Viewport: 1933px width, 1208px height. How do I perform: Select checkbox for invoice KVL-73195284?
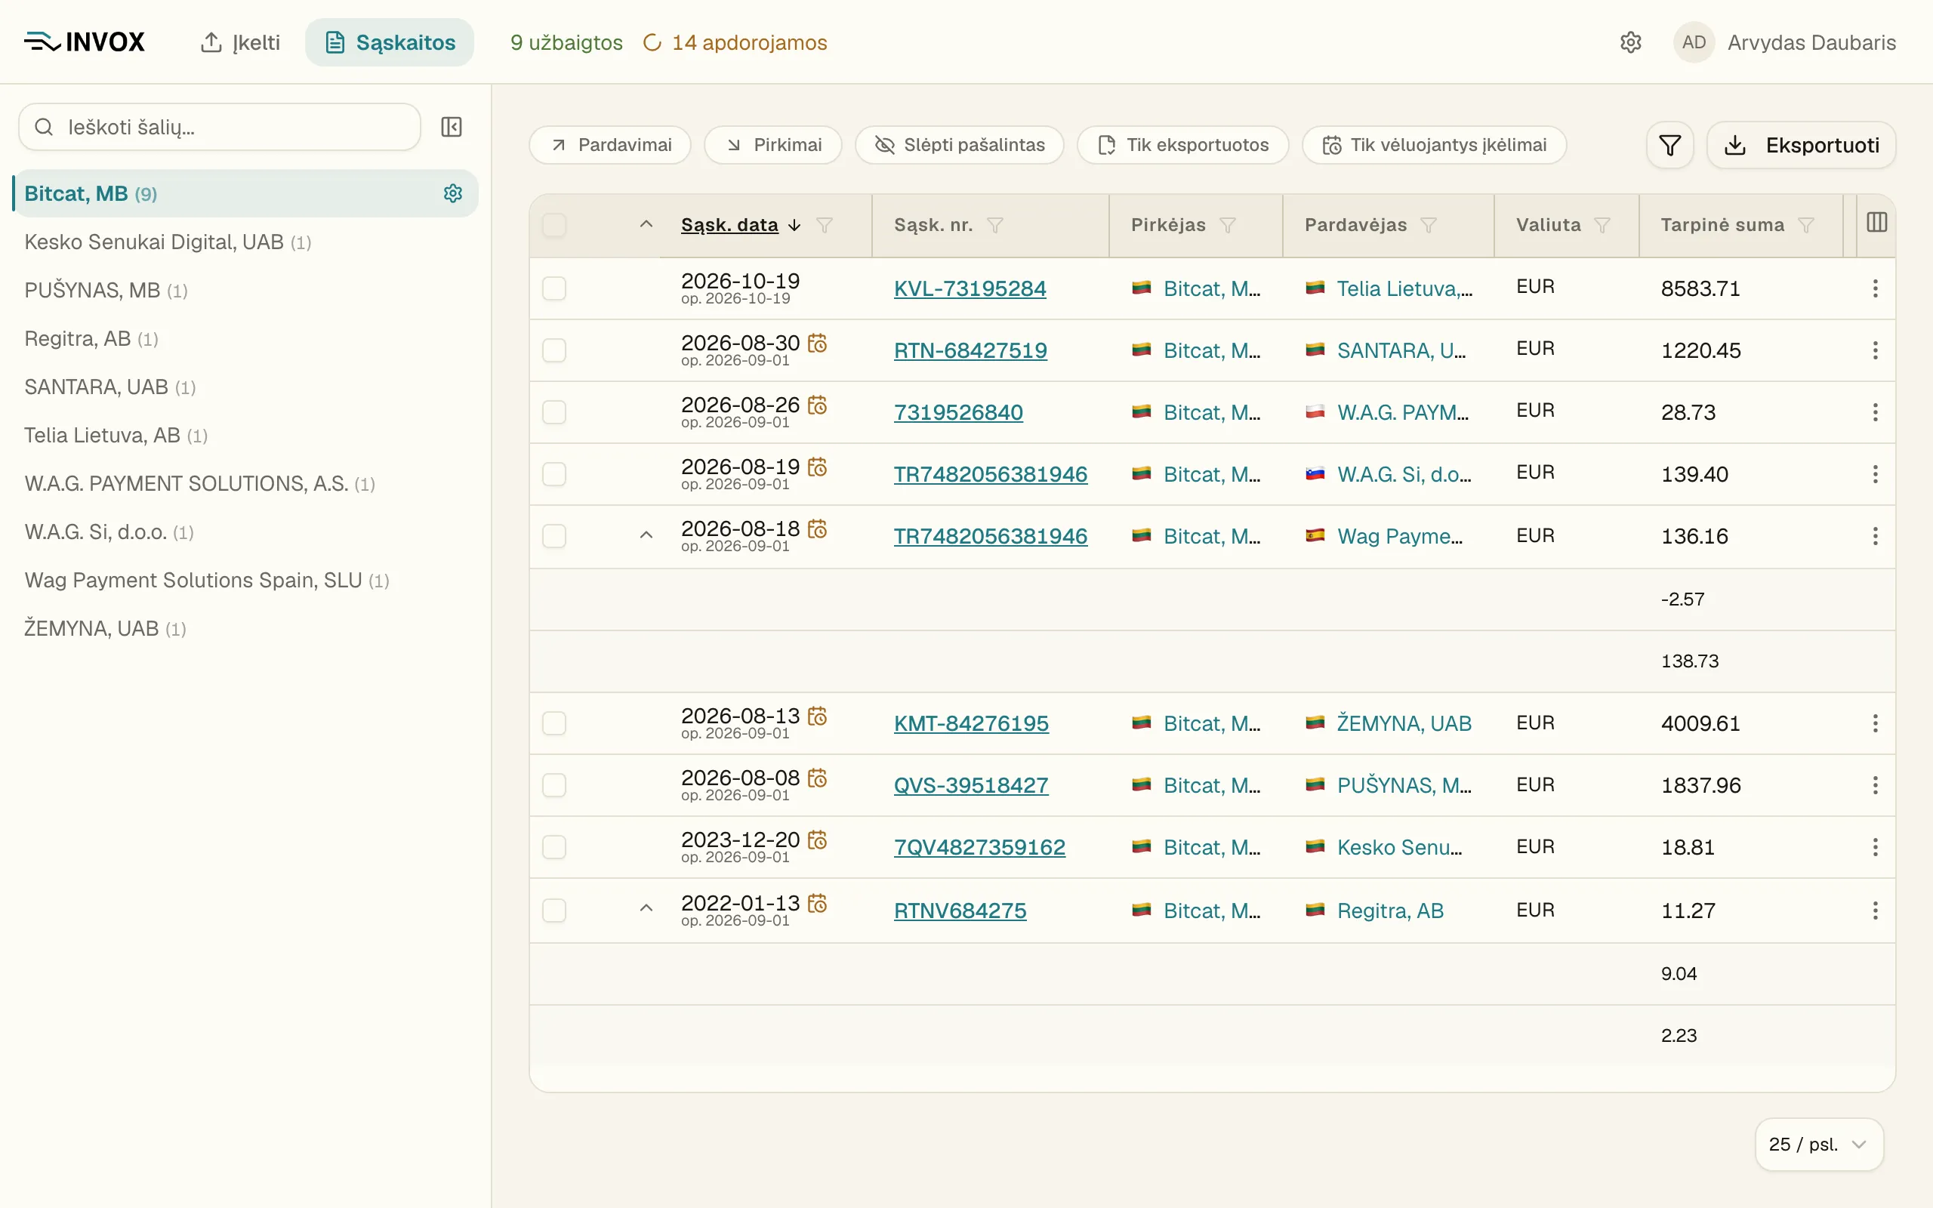coord(554,288)
